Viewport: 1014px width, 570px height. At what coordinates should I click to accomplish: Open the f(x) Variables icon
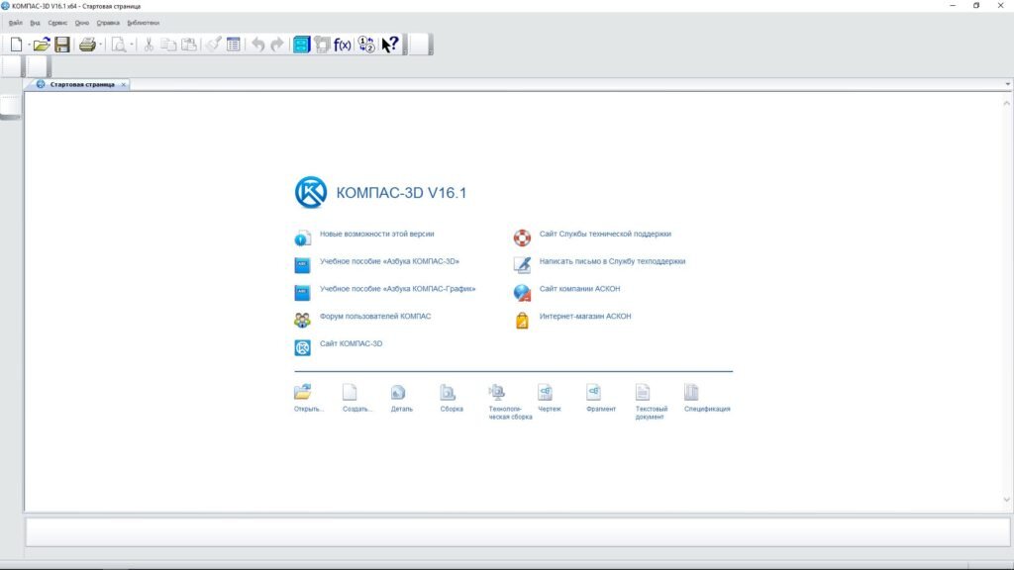tap(342, 45)
